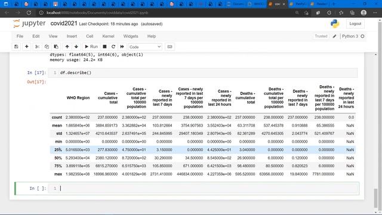Click the Trusted notebook indicator

click(x=321, y=36)
